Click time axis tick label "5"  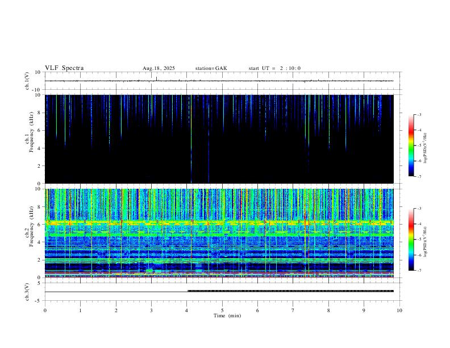(x=222, y=310)
